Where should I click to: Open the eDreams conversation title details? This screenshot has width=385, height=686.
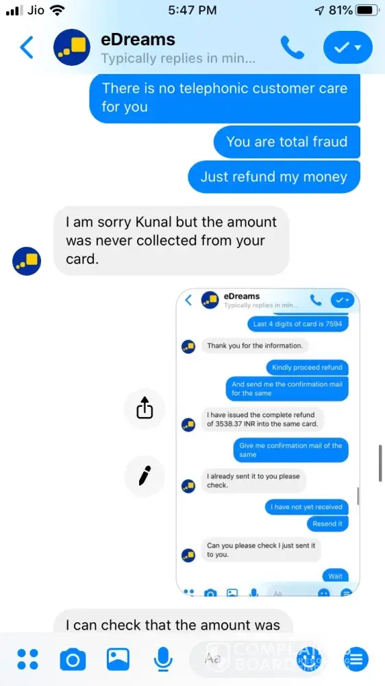138,40
